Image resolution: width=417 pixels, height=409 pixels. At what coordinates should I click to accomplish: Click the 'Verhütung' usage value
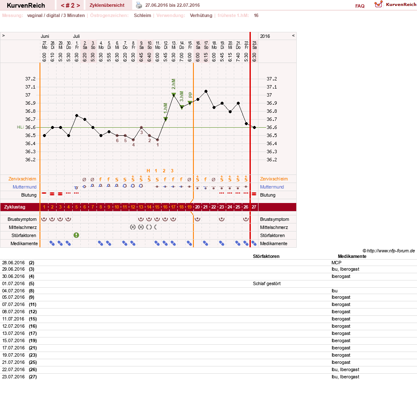pyautogui.click(x=201, y=15)
